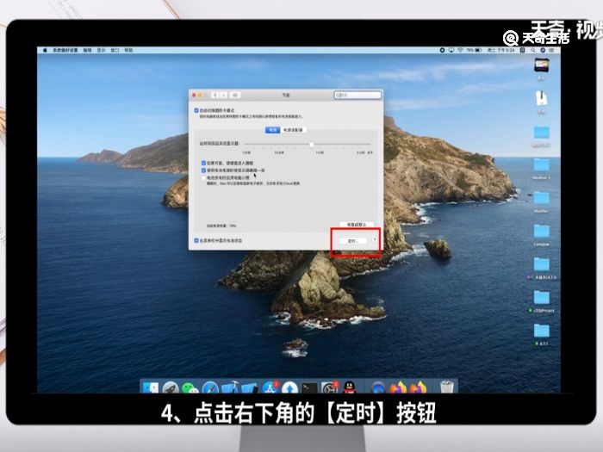Switch to the 电源适配器 (Power Adapter) tab
603x452 pixels.
[x=293, y=130]
